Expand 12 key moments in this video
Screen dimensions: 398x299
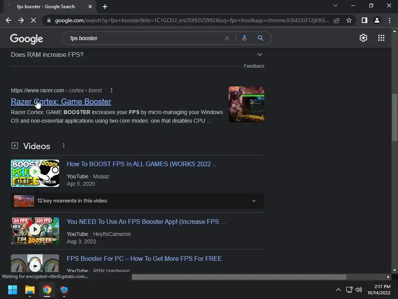click(x=138, y=201)
